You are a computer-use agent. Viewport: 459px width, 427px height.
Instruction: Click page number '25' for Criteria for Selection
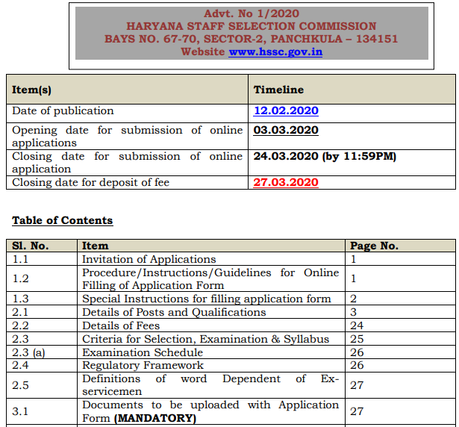[357, 339]
